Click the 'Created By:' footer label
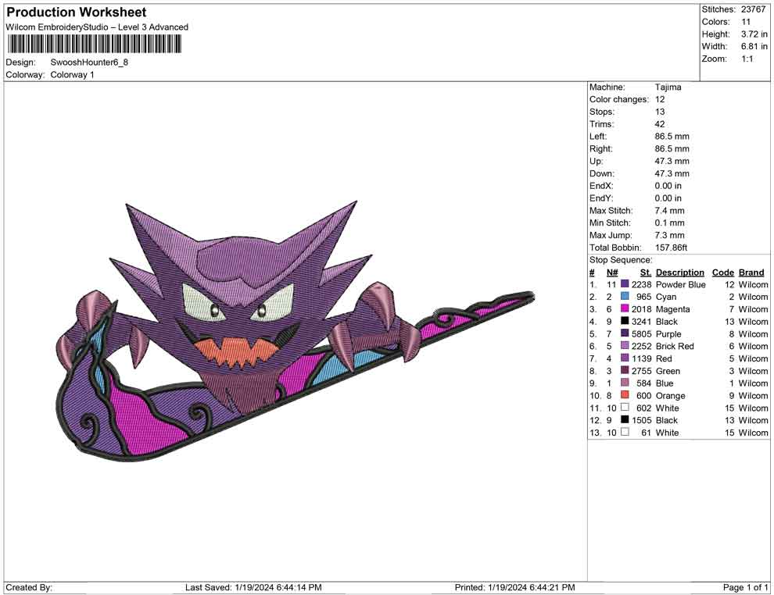Screen dimensions: 774x595 (29, 587)
